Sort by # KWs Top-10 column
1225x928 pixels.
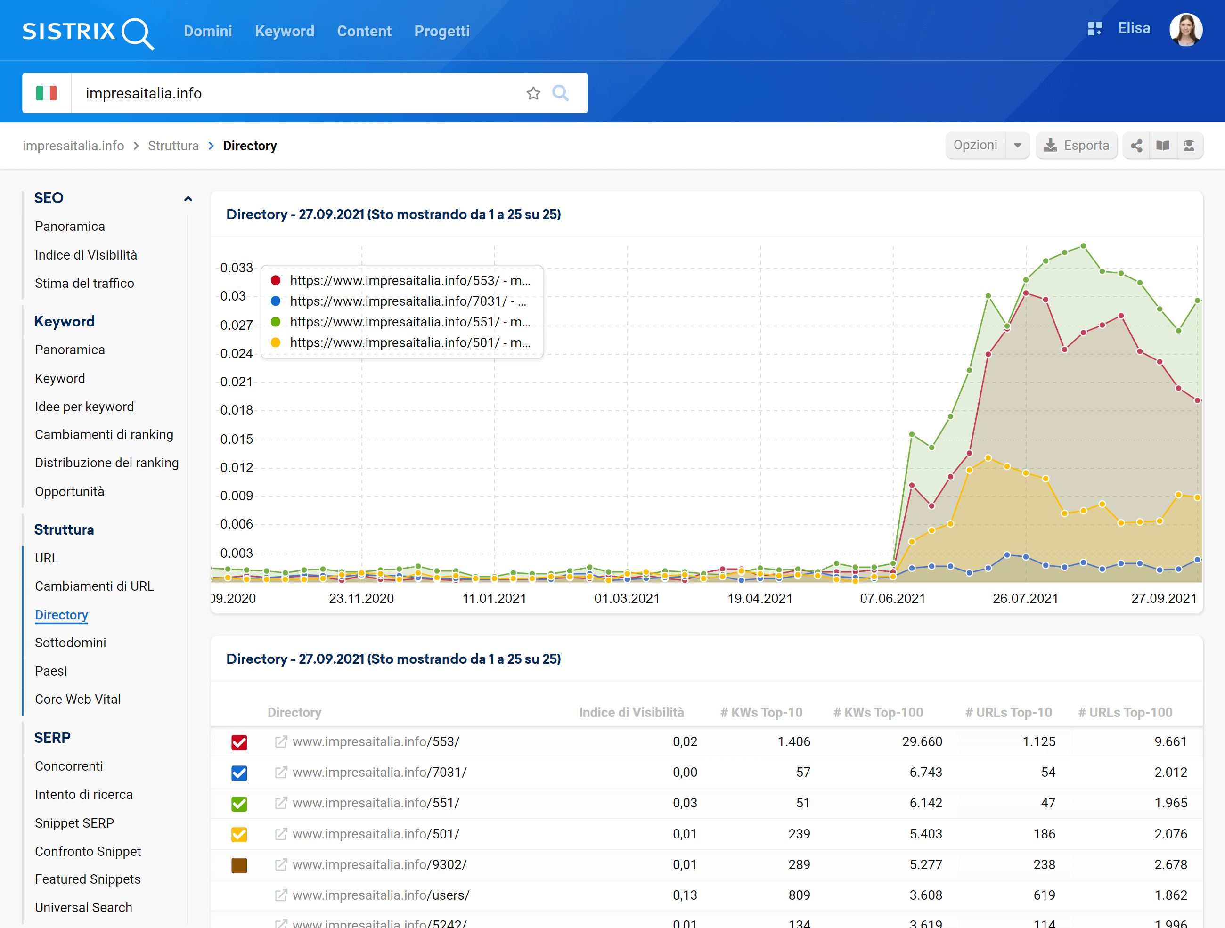coord(761,712)
